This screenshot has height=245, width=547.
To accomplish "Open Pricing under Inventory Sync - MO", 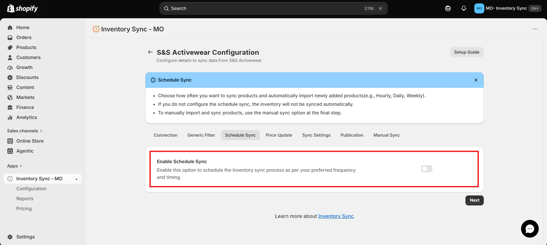I will pos(24,209).
